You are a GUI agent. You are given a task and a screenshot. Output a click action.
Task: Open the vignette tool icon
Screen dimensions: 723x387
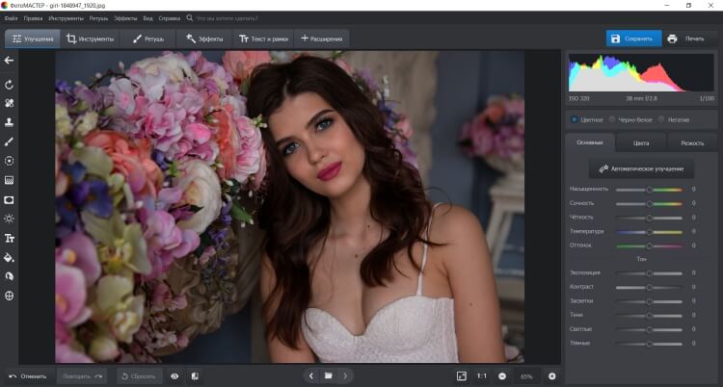click(9, 200)
